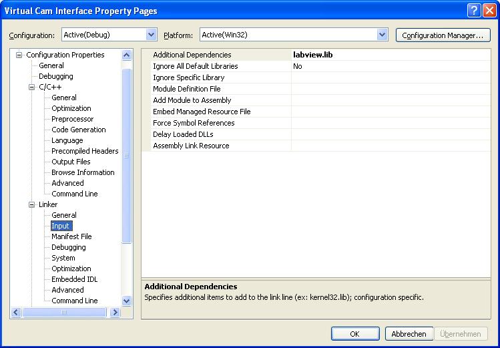Open C/C++ Optimization settings
500x348 pixels.
click(x=71, y=108)
